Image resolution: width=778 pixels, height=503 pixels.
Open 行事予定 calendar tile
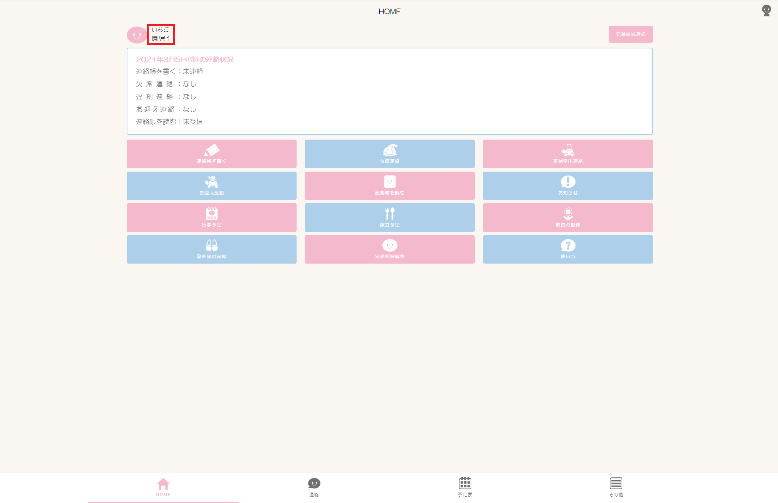pos(211,217)
